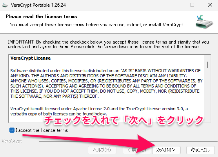Click the license text scrollbar thumb
The image size is (218, 157).
(x=207, y=65)
